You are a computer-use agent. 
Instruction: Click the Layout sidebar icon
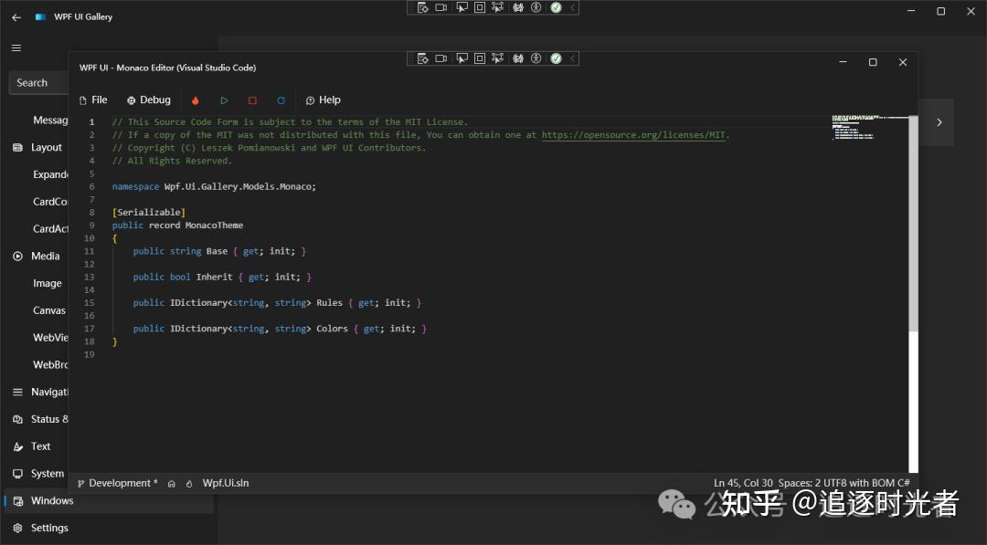click(17, 147)
